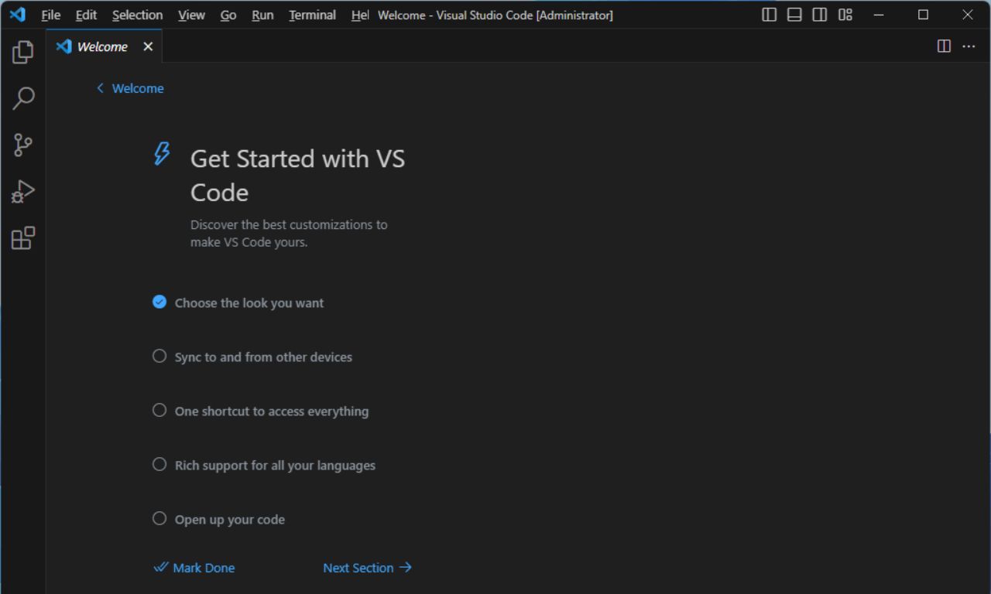Viewport: 991px width, 594px height.
Task: Expand 'Open up your code' step
Action: tap(230, 520)
